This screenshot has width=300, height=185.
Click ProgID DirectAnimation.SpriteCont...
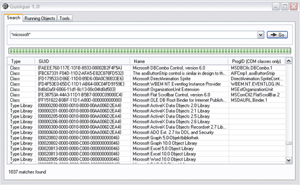257,79
